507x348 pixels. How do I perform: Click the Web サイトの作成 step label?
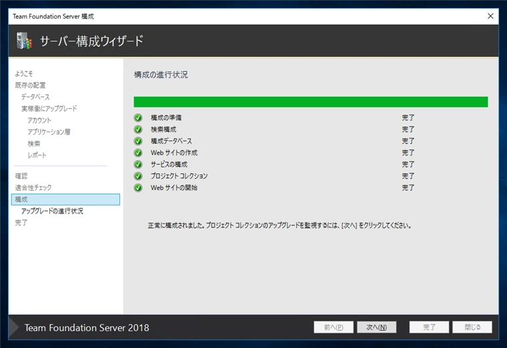pos(174,153)
